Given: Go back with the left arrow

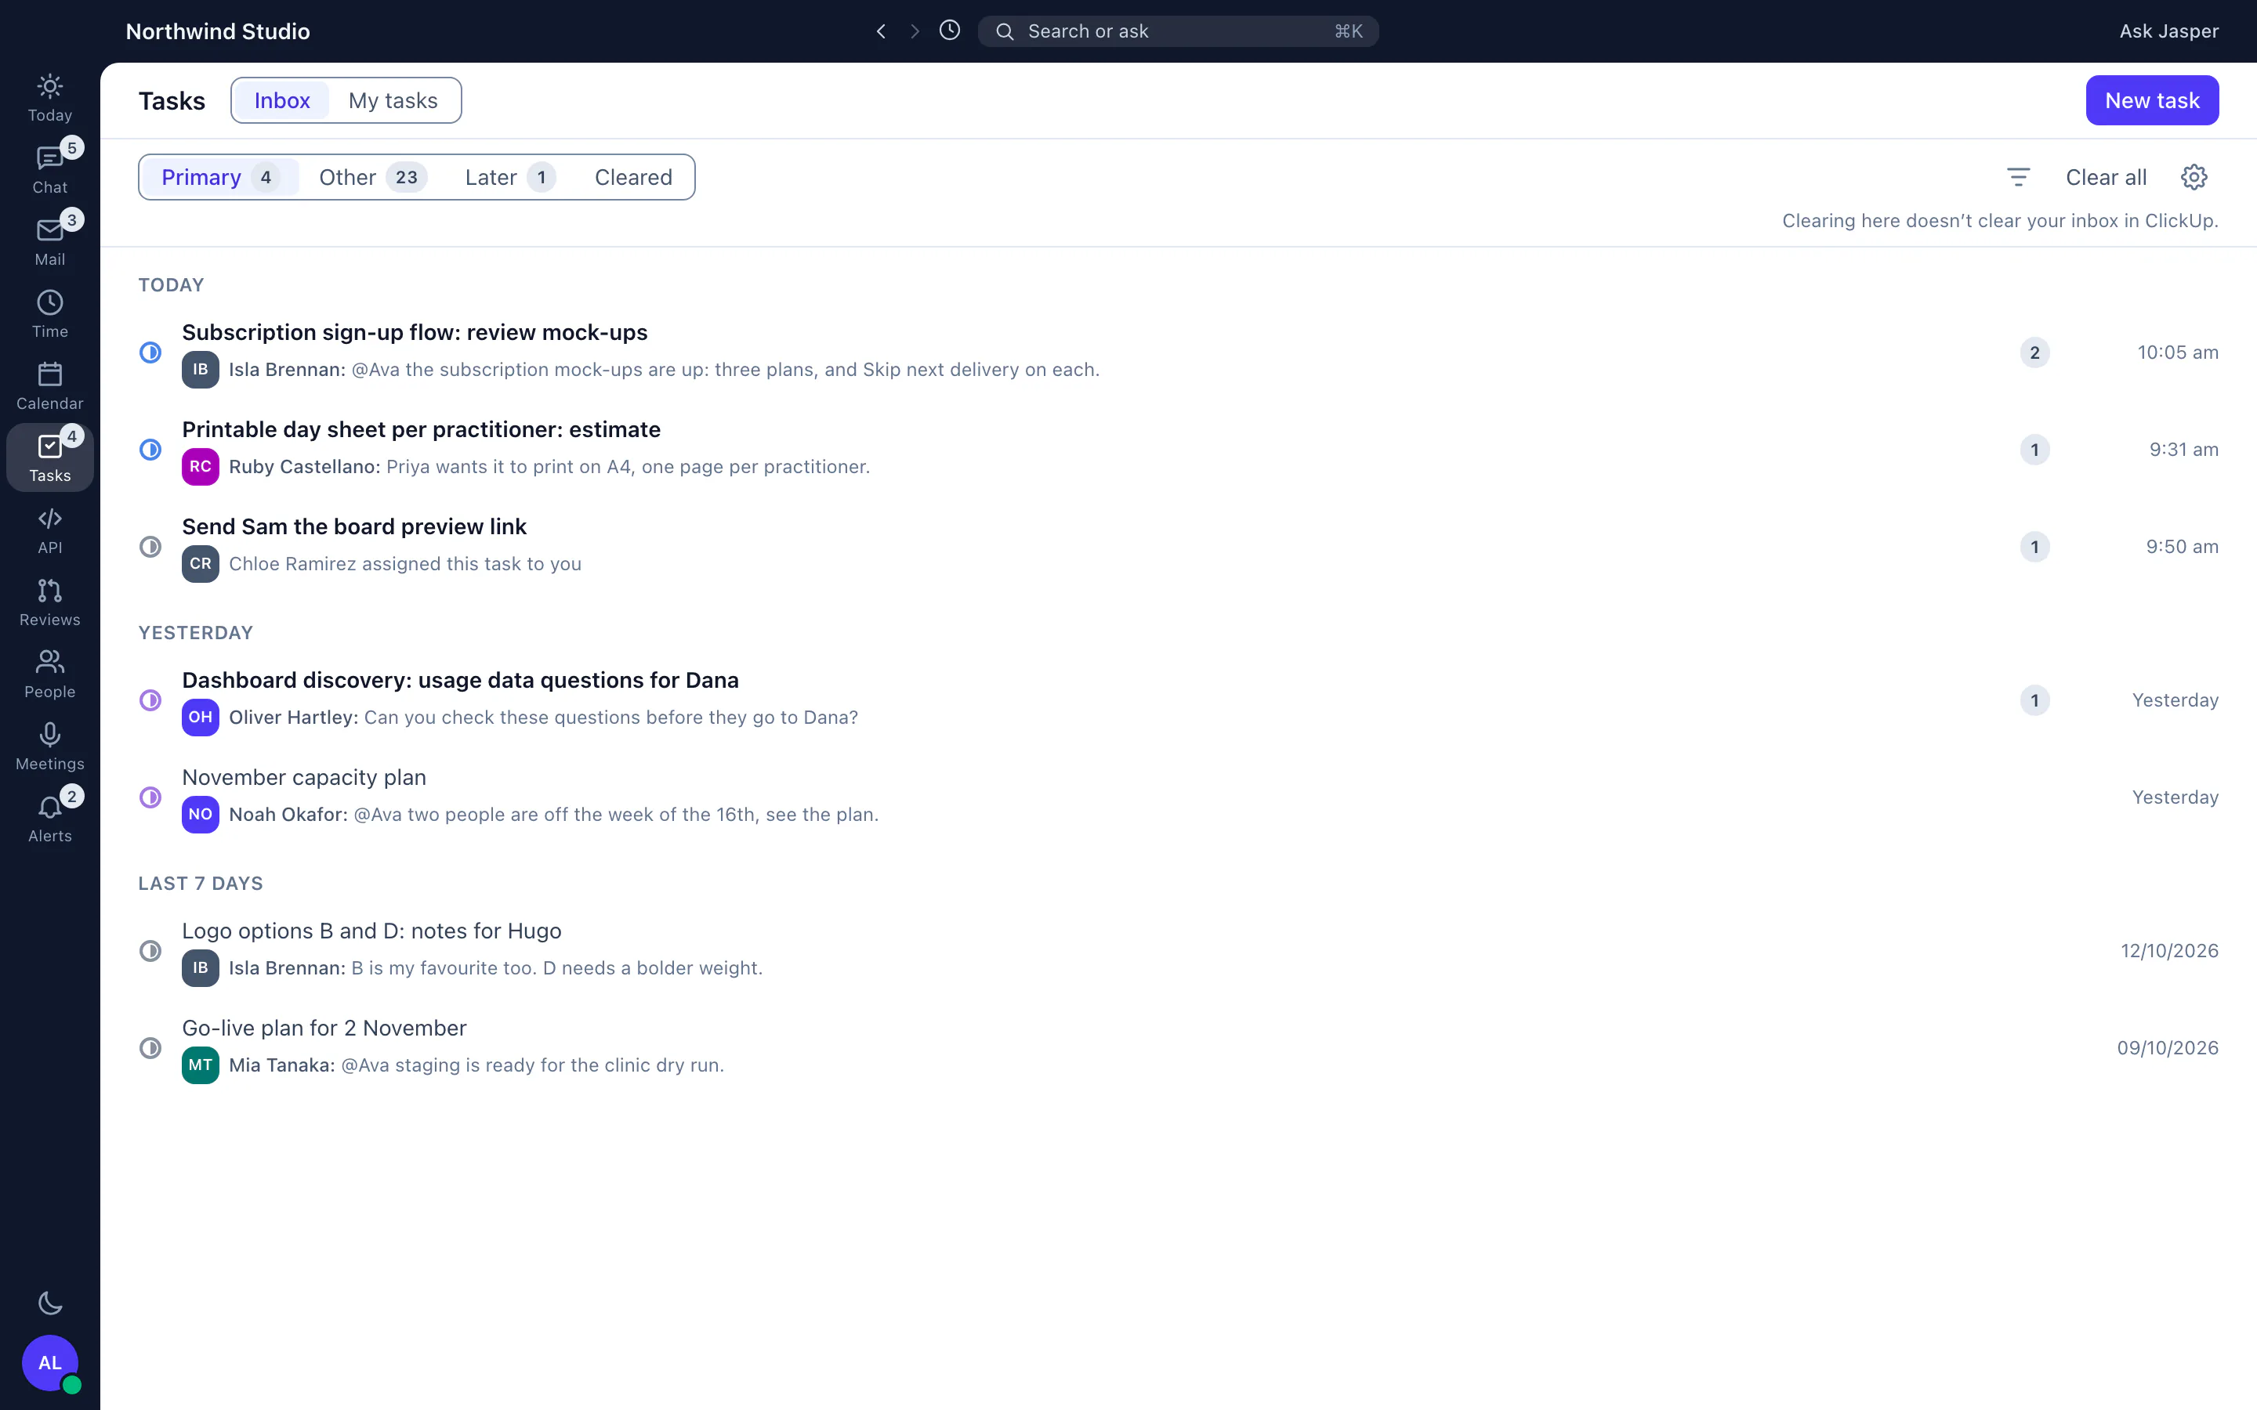Looking at the screenshot, I should click(x=880, y=31).
